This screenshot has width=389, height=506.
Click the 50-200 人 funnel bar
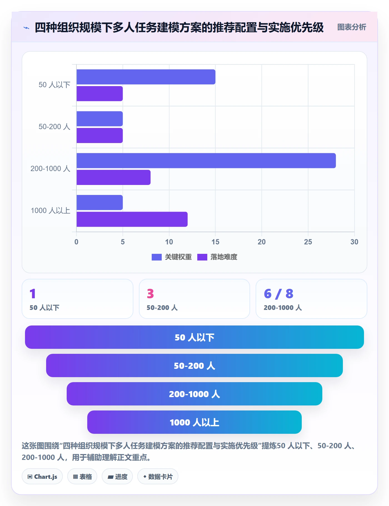coord(194,365)
